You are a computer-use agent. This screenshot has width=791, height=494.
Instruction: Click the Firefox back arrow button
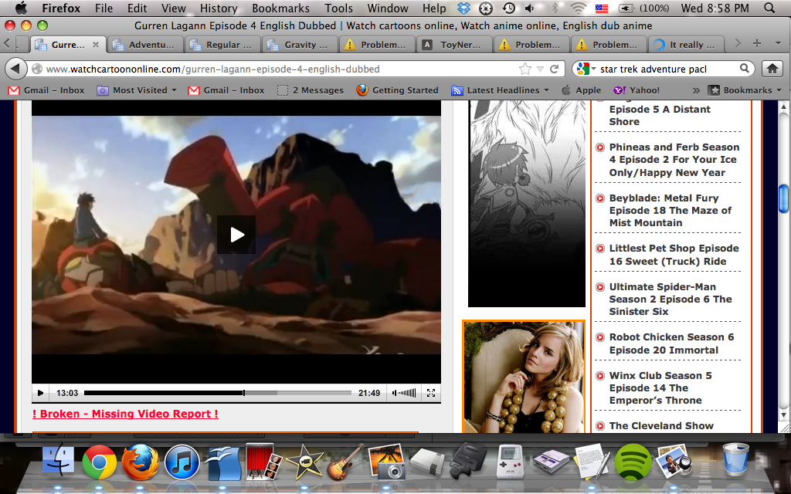pyautogui.click(x=15, y=69)
